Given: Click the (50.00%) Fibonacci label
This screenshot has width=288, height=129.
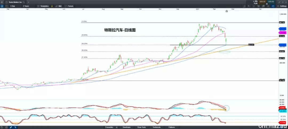Looking at the screenshot, I should tap(85, 50).
